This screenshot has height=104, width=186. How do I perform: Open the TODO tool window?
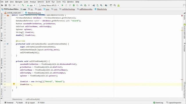click(x=41, y=103)
